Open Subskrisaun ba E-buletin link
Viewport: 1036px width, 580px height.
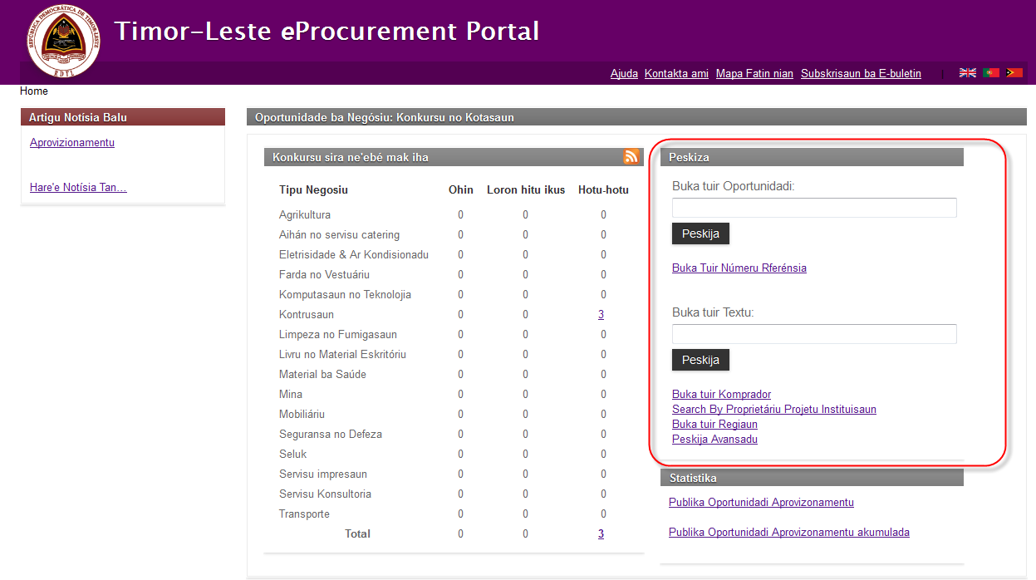[x=861, y=73]
